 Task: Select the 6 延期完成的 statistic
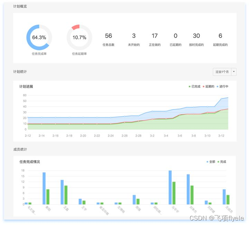220,40
